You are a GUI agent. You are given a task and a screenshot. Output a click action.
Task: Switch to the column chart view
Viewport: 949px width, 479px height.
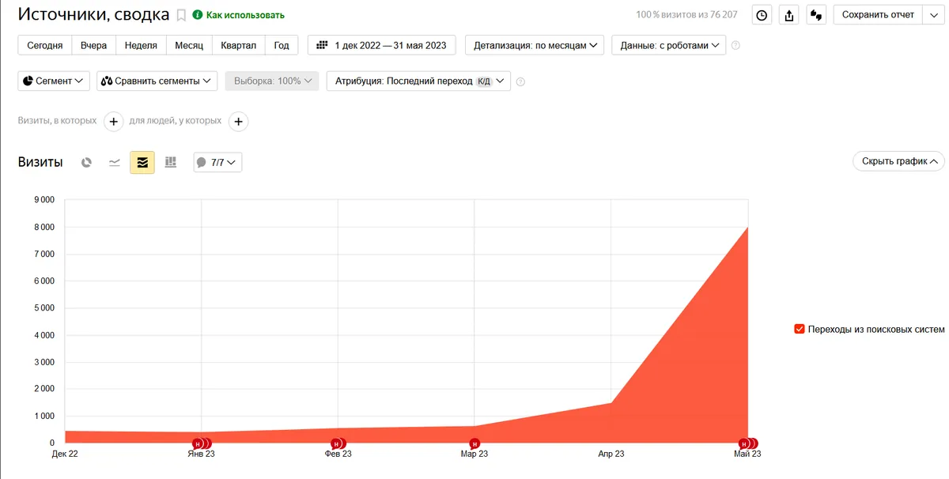(x=170, y=162)
